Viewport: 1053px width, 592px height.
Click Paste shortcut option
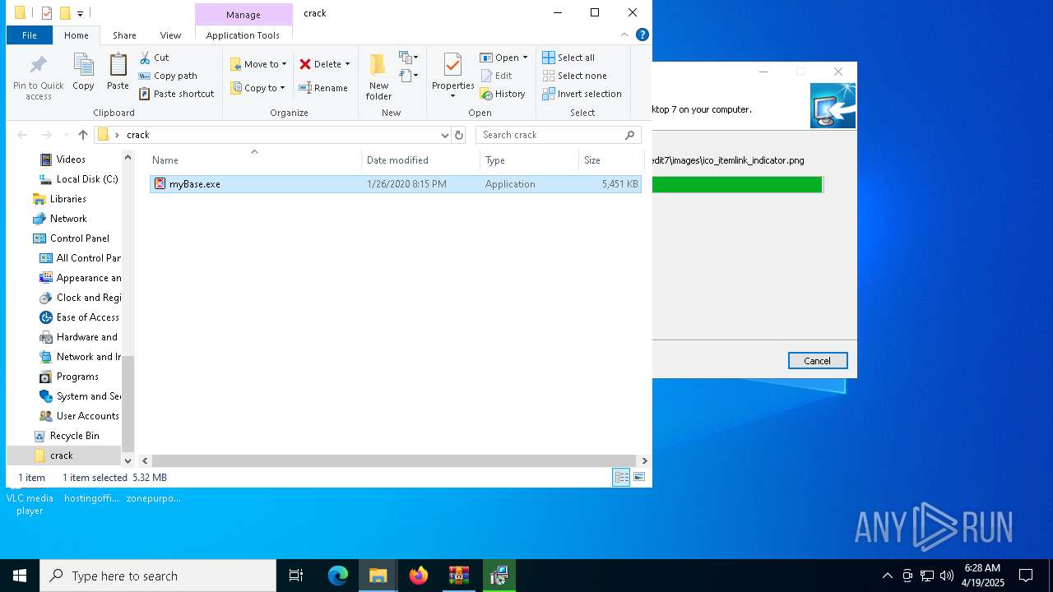pos(177,94)
